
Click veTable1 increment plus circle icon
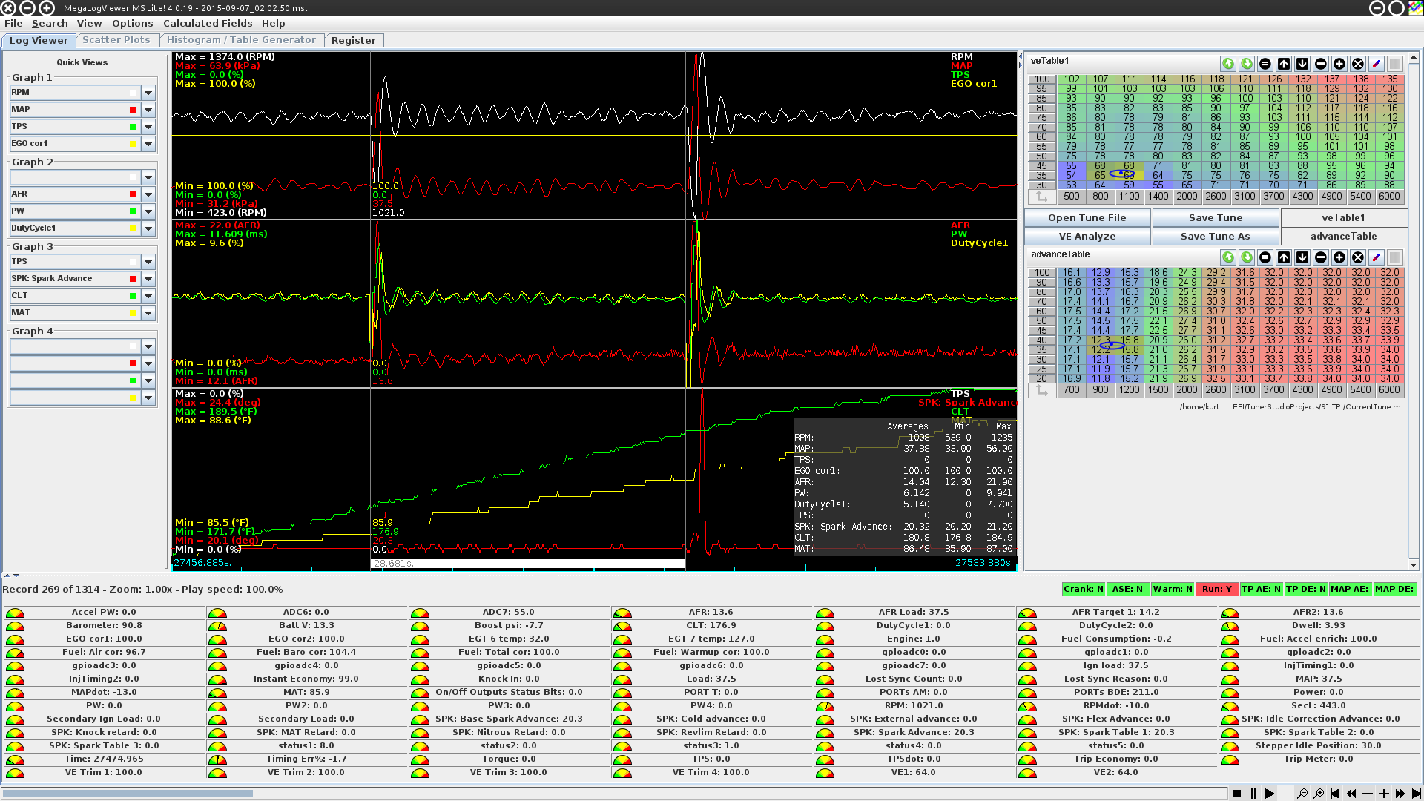(x=1339, y=64)
